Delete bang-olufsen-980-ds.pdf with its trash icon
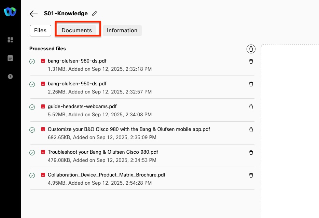319x218 pixels. 251,61
